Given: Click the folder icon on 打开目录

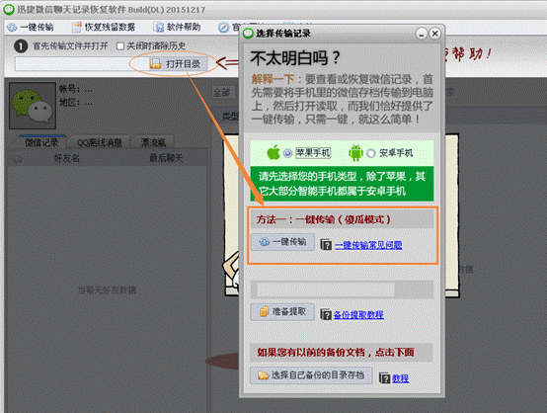Looking at the screenshot, I should 156,64.
